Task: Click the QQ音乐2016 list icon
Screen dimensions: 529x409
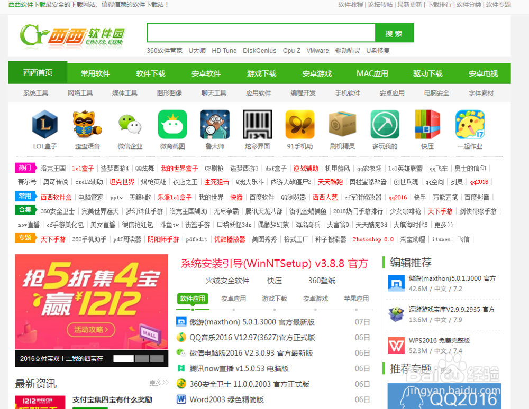Action: click(x=181, y=337)
